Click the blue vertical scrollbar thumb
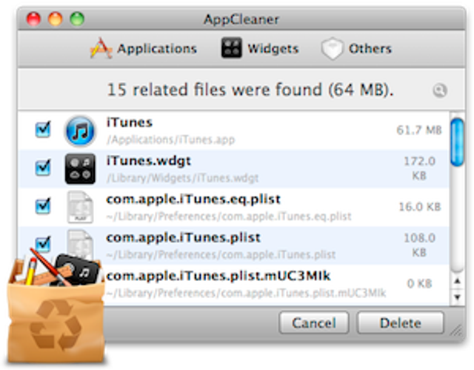 (x=457, y=142)
